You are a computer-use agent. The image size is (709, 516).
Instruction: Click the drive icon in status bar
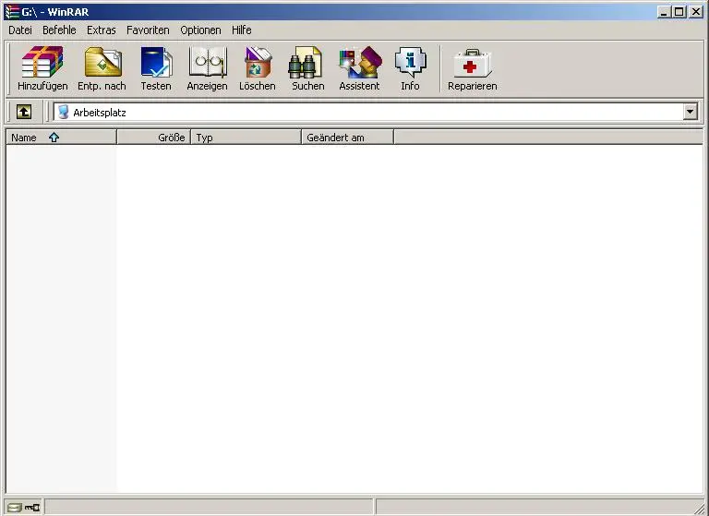[15, 508]
